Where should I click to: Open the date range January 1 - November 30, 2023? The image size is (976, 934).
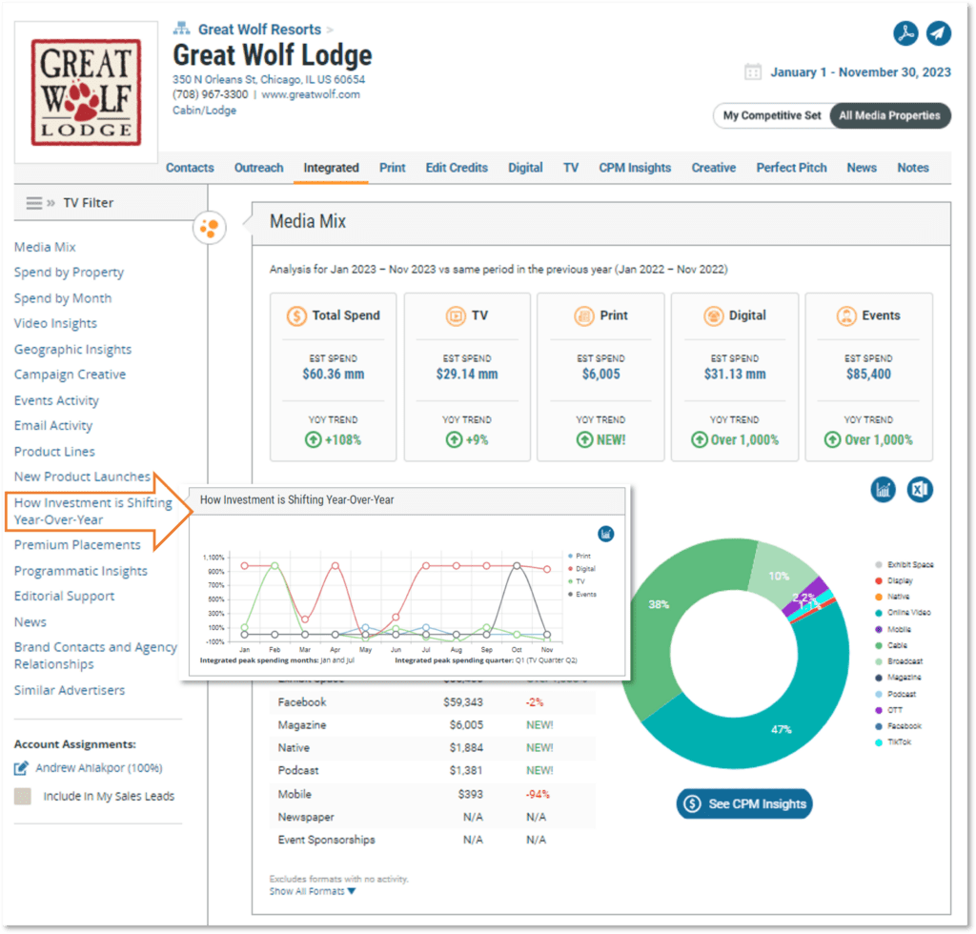861,72
